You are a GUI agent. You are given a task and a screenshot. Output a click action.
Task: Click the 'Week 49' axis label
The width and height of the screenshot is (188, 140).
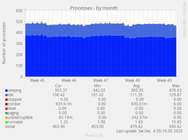pyautogui.click(x=164, y=80)
